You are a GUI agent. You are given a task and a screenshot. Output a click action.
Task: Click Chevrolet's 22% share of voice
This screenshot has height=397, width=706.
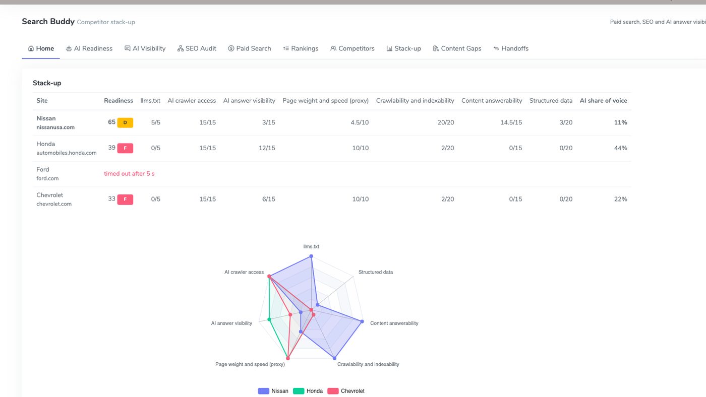(x=621, y=200)
